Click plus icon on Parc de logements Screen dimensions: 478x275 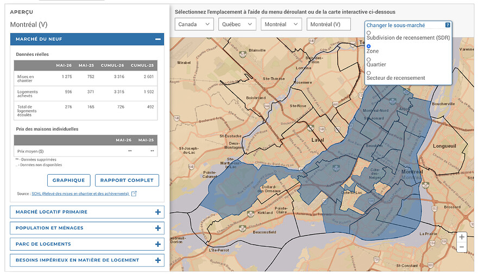click(x=158, y=244)
